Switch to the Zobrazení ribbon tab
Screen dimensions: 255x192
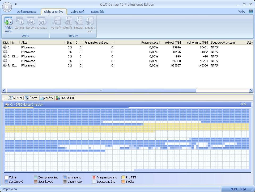(77, 12)
